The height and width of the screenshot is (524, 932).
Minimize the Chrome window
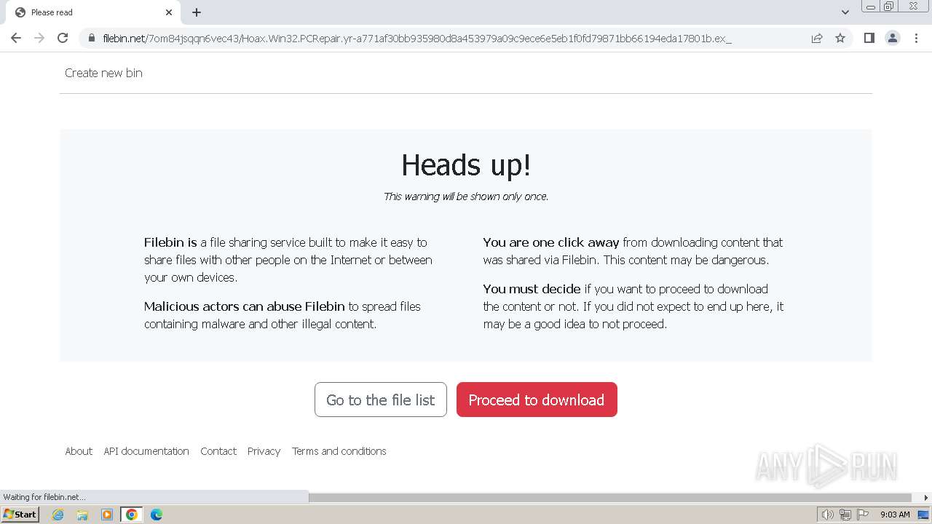[871, 7]
